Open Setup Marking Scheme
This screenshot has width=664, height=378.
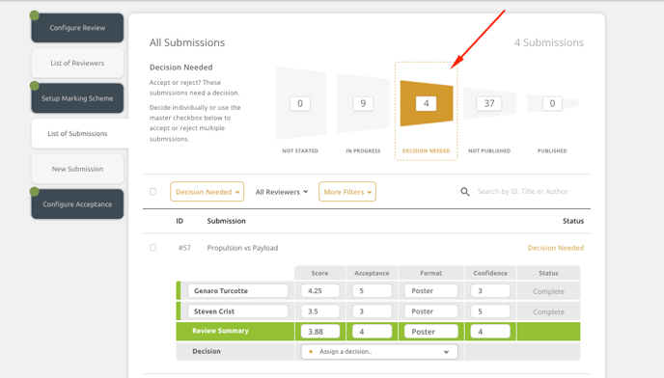point(77,98)
